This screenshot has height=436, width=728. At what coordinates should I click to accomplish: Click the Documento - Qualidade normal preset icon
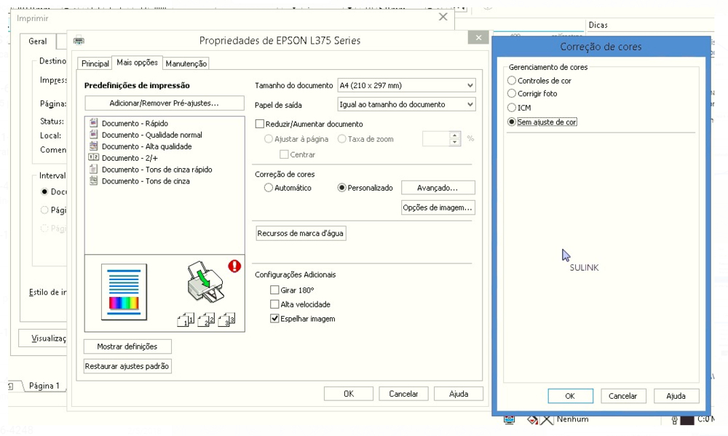click(x=93, y=135)
